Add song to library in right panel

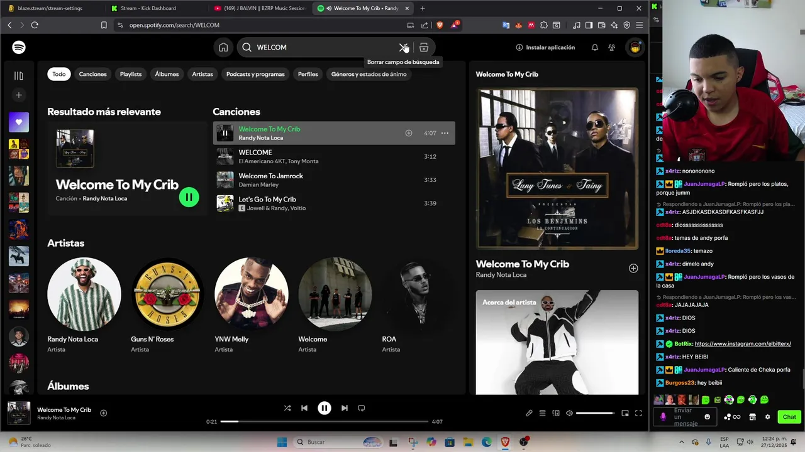(633, 268)
